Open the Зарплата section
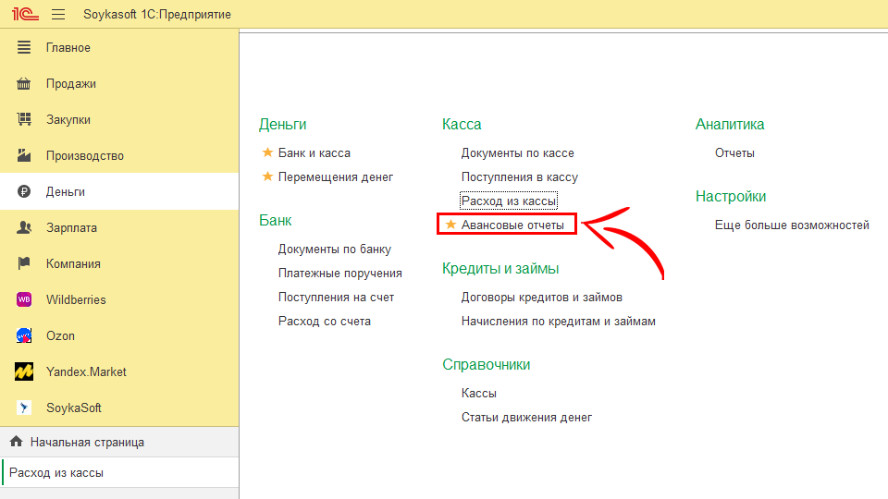Viewport: 888px width, 499px height. point(71,227)
